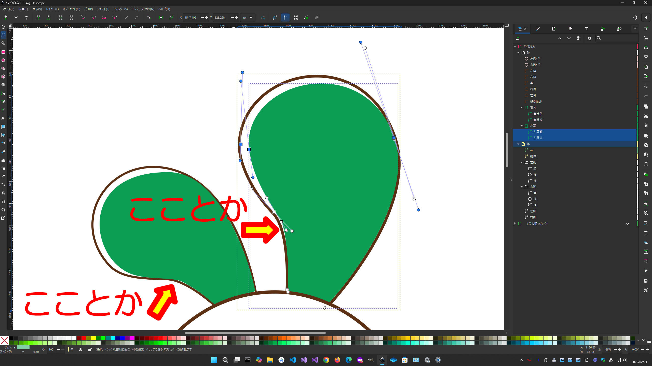This screenshot has height=366, width=652.
Task: Open the エクステンション(N) menu
Action: (143, 9)
